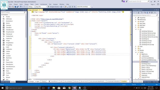
Task: Click the editor horizontal scrollbar
Action: tap(75, 79)
